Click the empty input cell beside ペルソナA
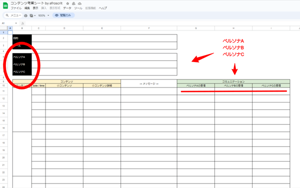The image size is (300, 188). click(x=104, y=57)
